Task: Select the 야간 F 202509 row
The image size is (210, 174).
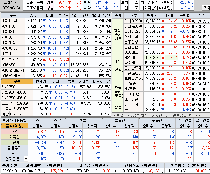Action: (x=56, y=114)
